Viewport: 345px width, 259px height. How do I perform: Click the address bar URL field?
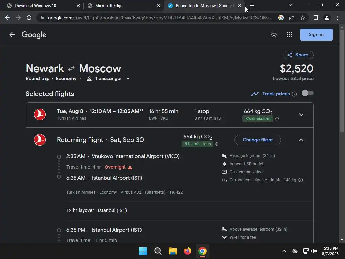click(160, 18)
